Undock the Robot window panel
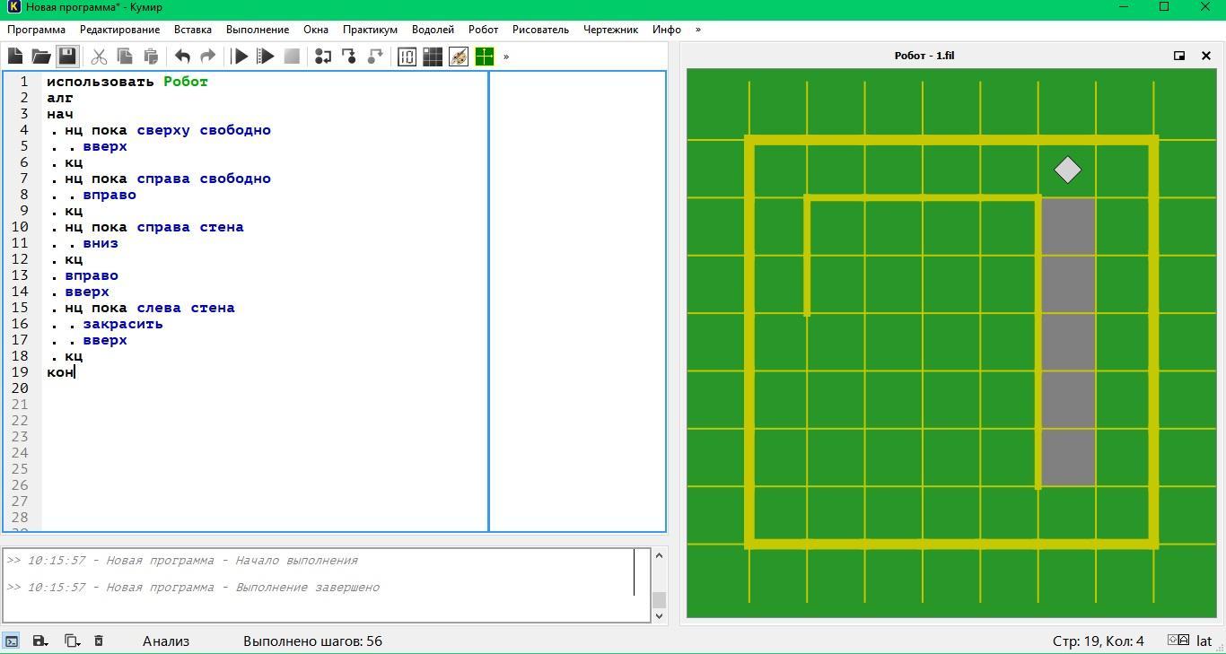This screenshot has width=1226, height=654. pyautogui.click(x=1179, y=56)
